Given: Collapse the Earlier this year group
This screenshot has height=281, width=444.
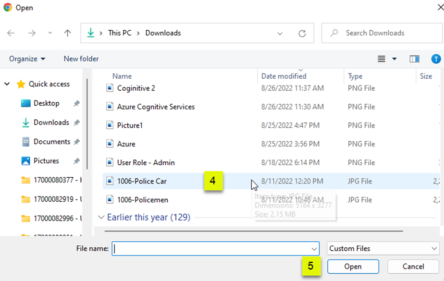Looking at the screenshot, I should (101, 217).
